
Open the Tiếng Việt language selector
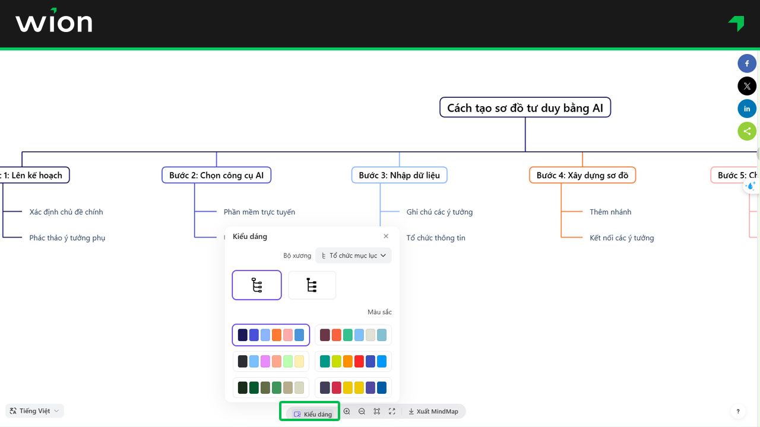[34, 411]
